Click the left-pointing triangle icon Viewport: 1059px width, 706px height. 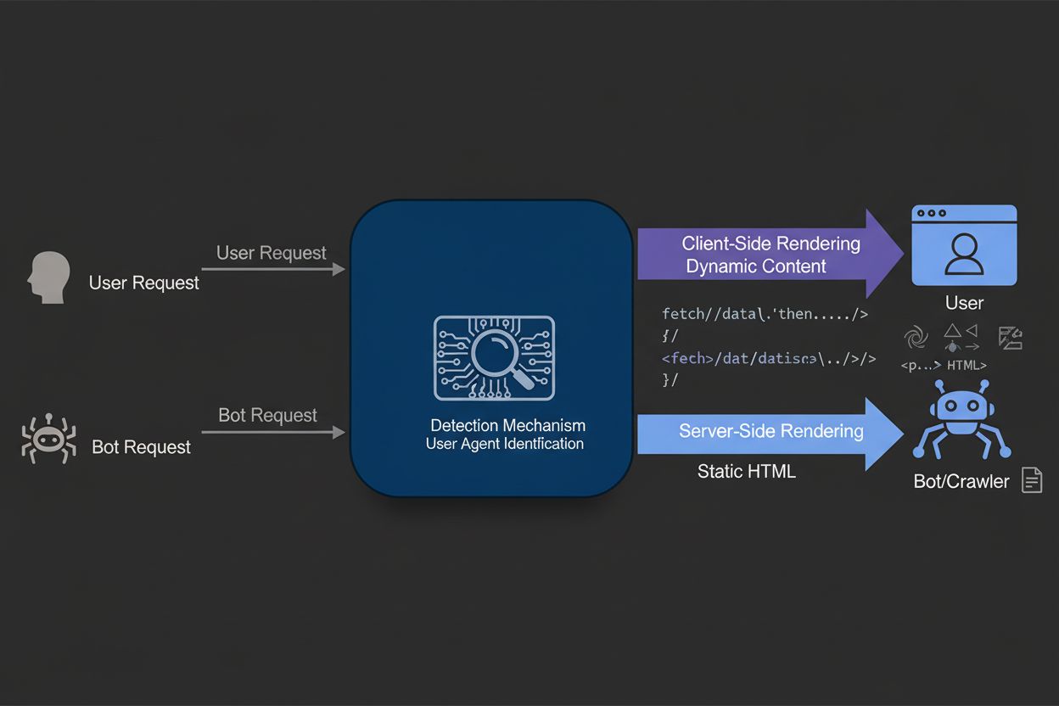tap(972, 329)
